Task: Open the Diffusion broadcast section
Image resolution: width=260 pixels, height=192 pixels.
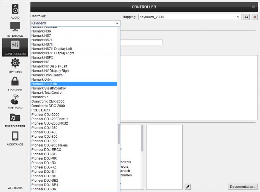Action: (x=15, y=102)
